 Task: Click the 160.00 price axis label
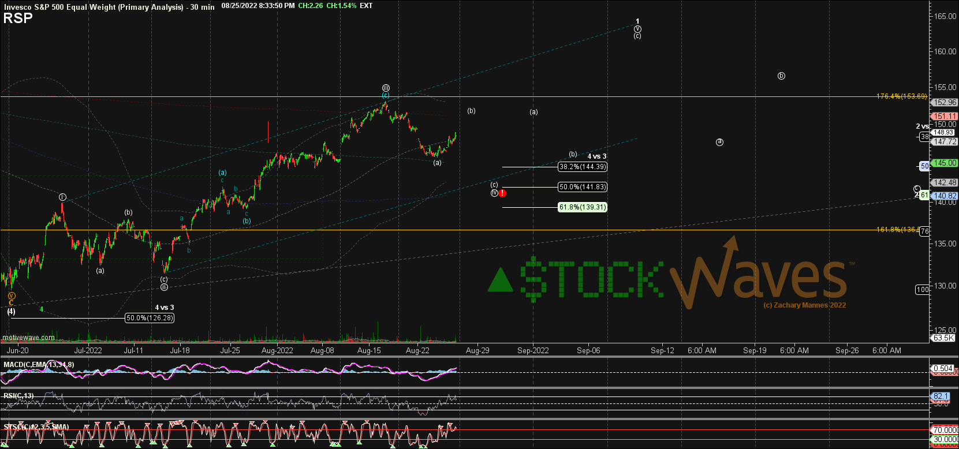[946, 51]
